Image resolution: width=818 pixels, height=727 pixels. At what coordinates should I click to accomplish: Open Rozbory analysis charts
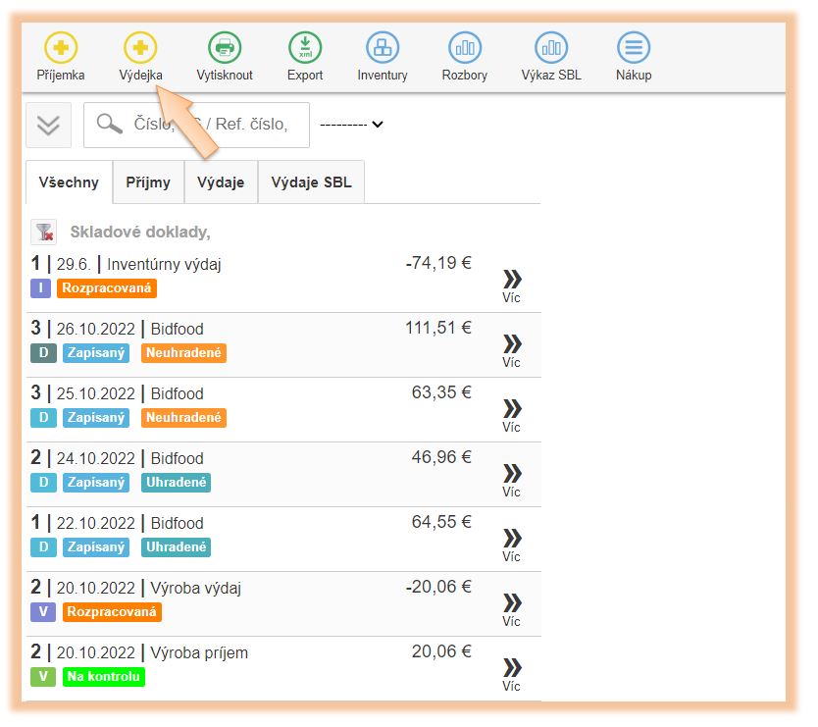point(464,47)
